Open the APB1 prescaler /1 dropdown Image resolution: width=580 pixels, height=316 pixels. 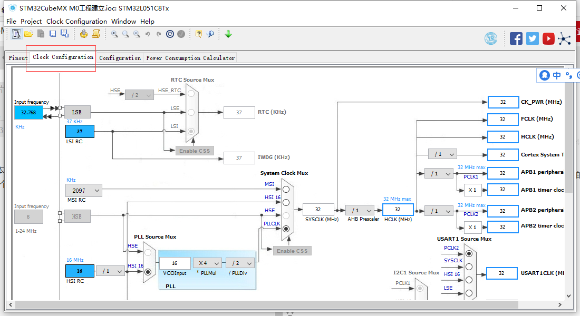point(439,173)
